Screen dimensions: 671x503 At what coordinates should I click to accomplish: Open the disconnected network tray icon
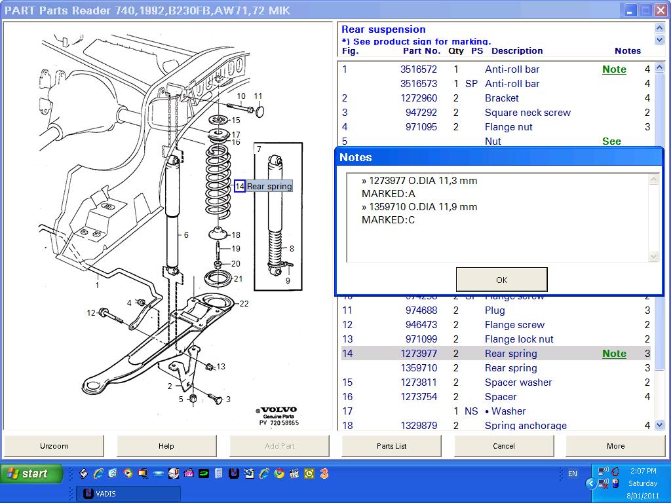(x=602, y=483)
